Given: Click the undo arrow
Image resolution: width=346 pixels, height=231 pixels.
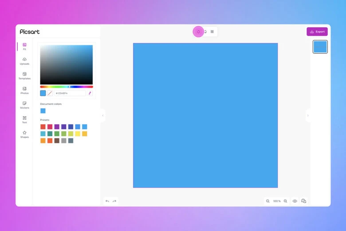Looking at the screenshot, I should click(x=107, y=201).
